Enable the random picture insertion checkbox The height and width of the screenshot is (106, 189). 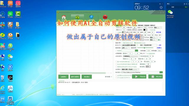click(116, 62)
